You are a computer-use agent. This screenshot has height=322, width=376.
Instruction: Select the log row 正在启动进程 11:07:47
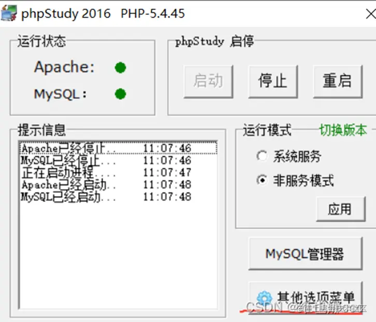(118, 173)
